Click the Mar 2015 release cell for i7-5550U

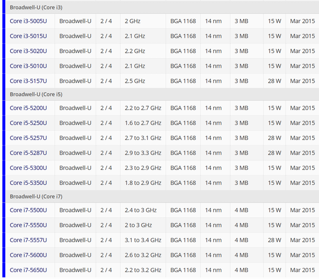303,225
